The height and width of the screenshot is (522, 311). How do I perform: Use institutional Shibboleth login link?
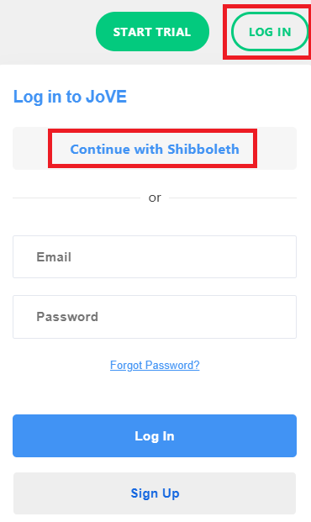click(x=155, y=149)
